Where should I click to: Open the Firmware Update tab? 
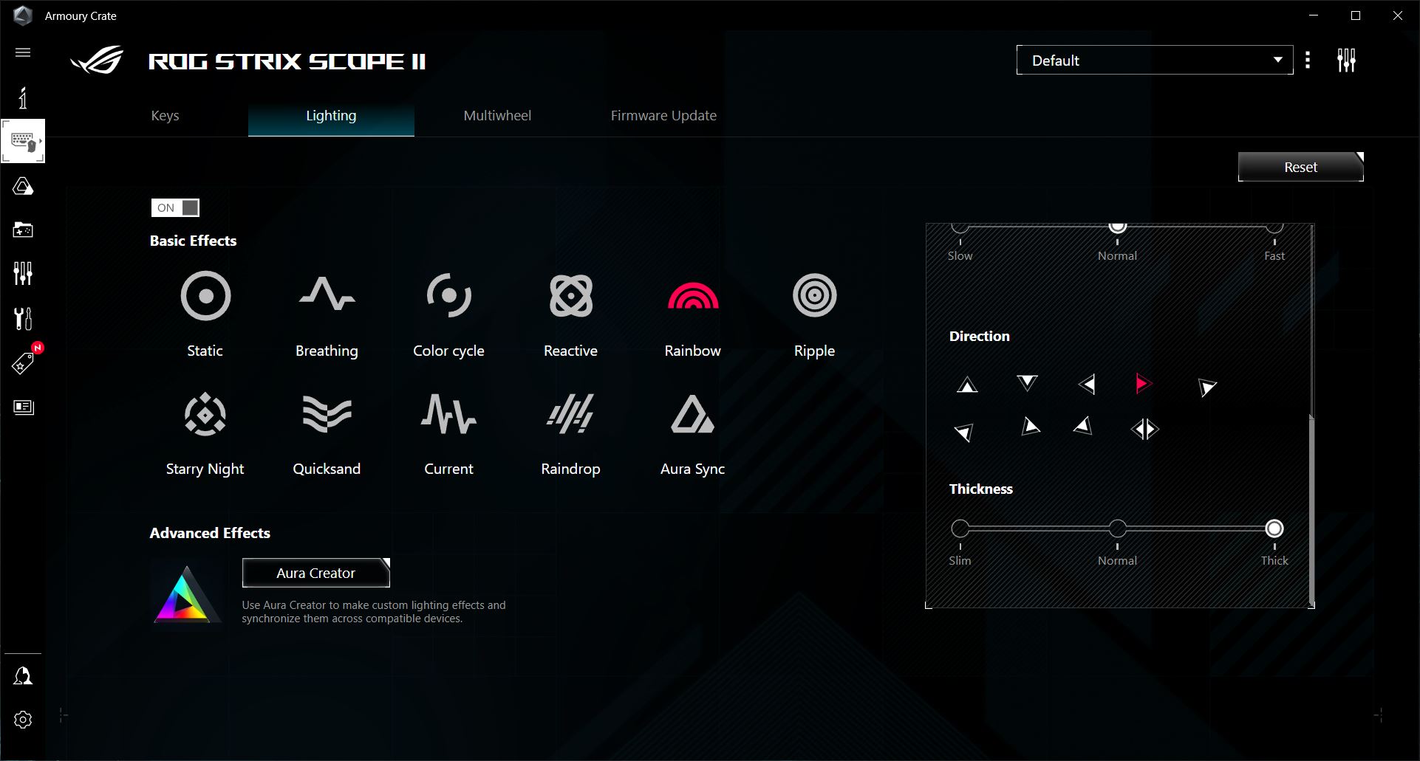click(663, 116)
